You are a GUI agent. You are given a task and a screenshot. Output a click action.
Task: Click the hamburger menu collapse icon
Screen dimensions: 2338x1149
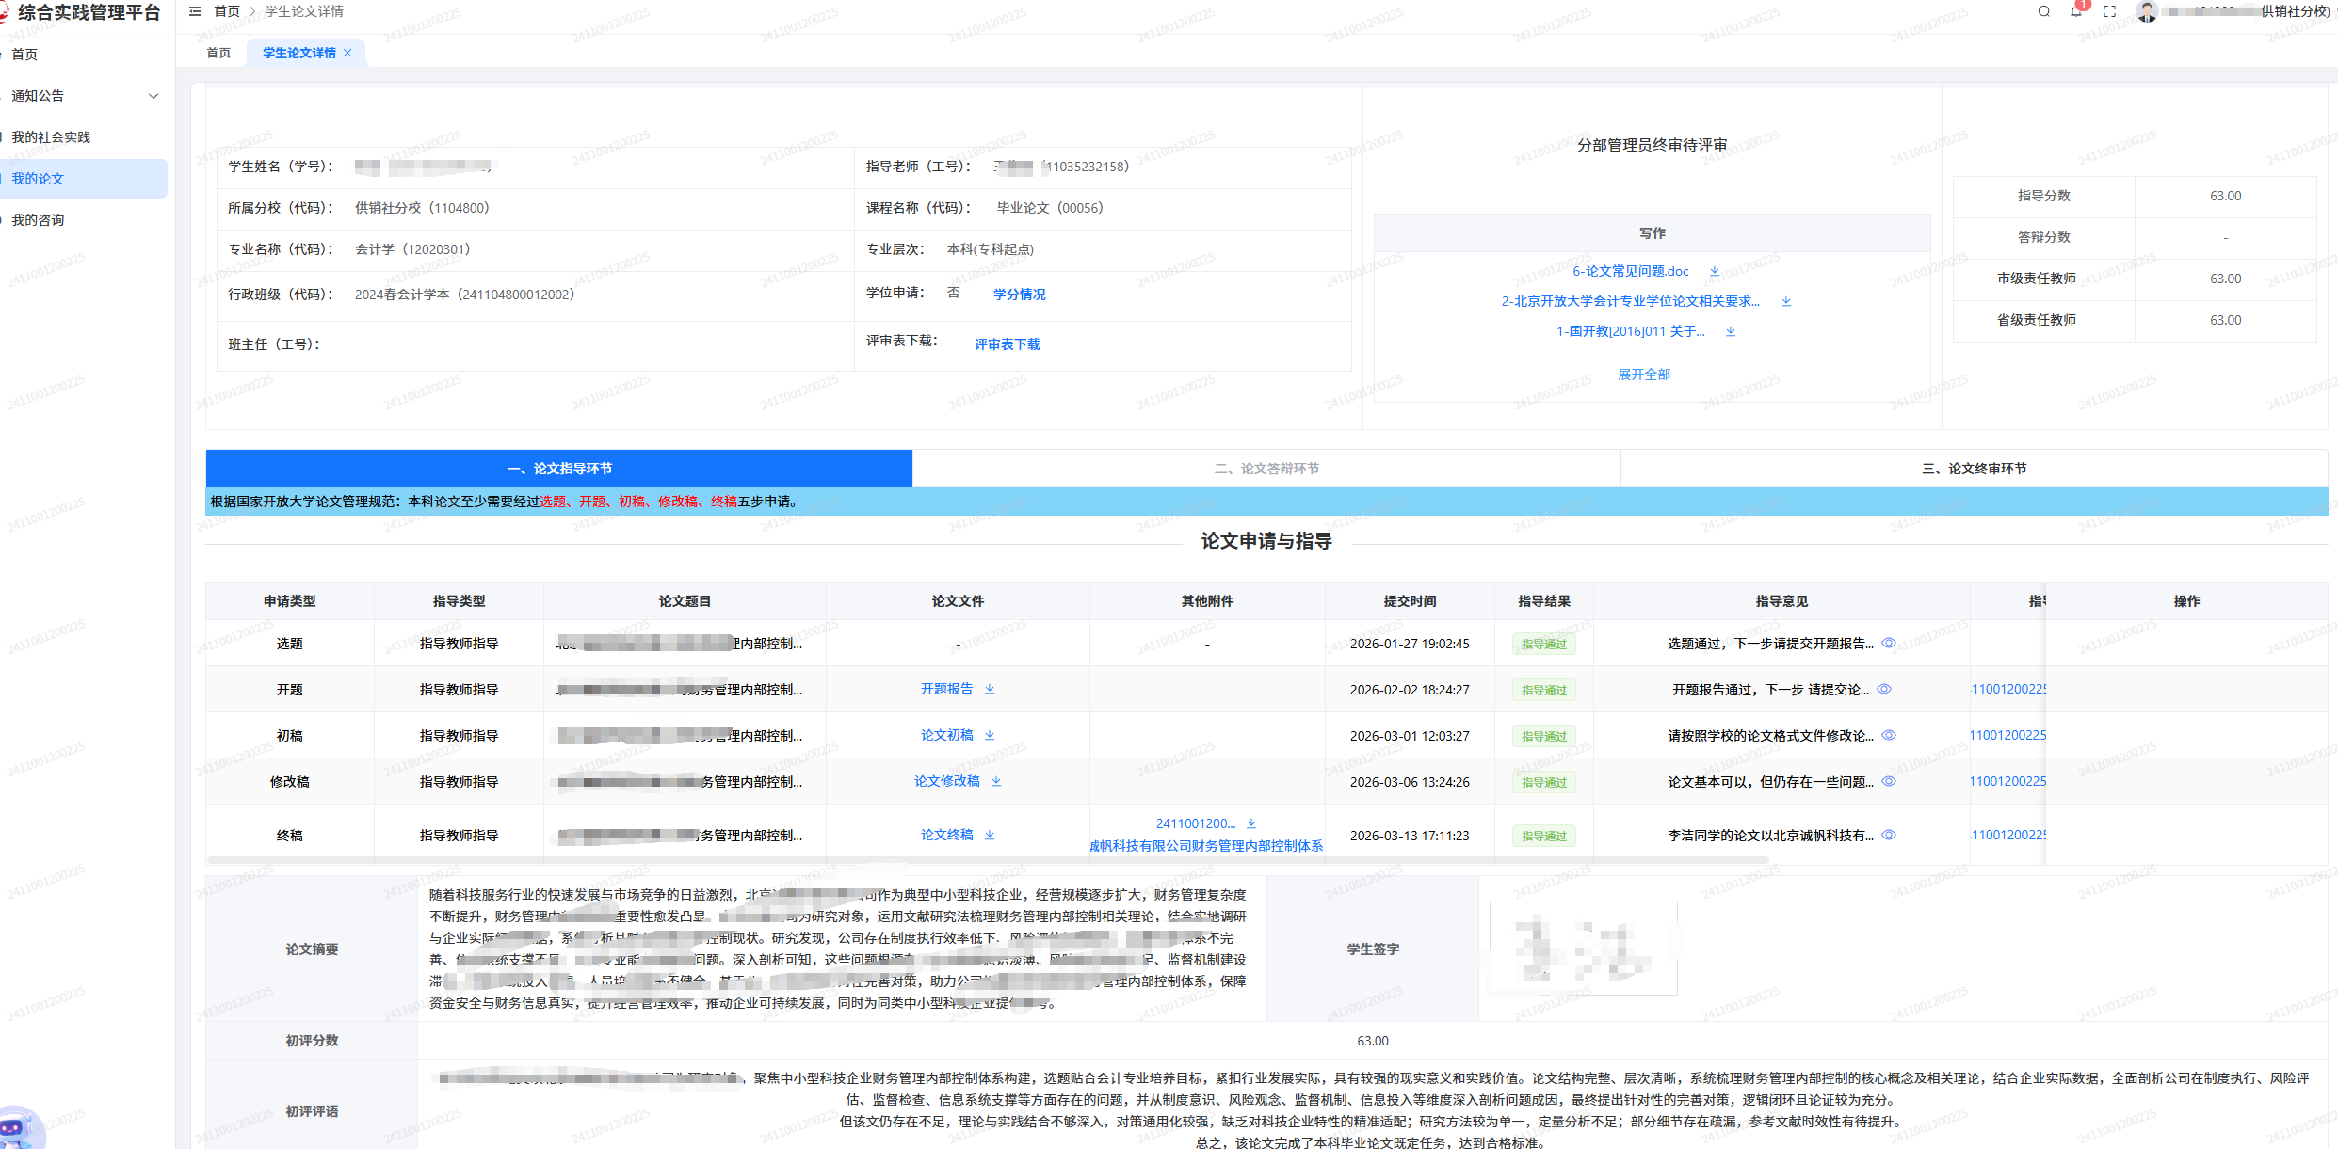(x=195, y=11)
